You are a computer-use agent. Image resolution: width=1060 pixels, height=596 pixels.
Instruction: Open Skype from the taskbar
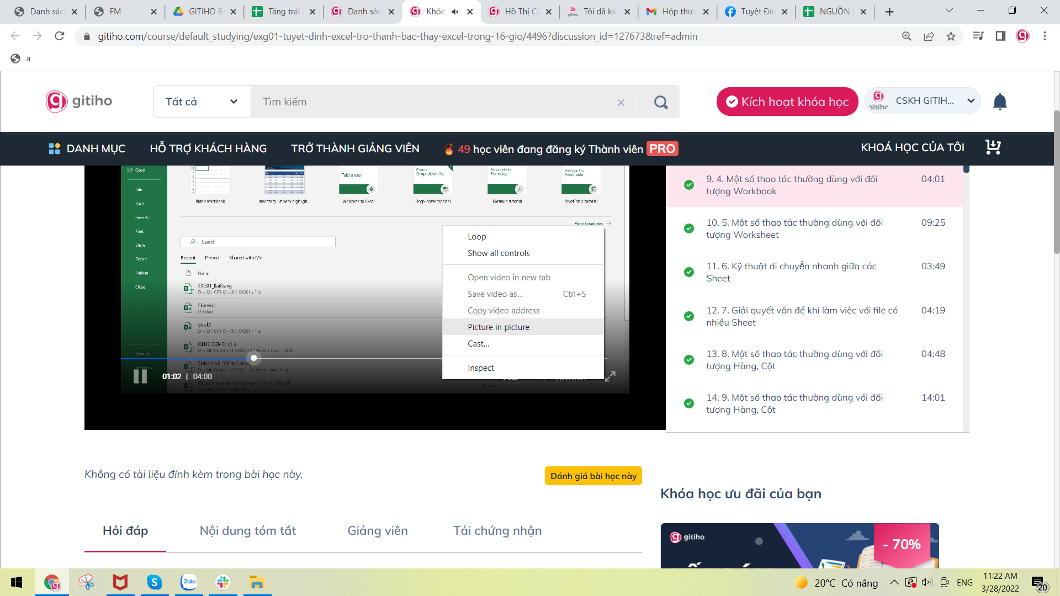(x=155, y=582)
